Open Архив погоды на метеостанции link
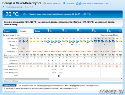Viewport: 125px width, 95px height. click(x=97, y=4)
